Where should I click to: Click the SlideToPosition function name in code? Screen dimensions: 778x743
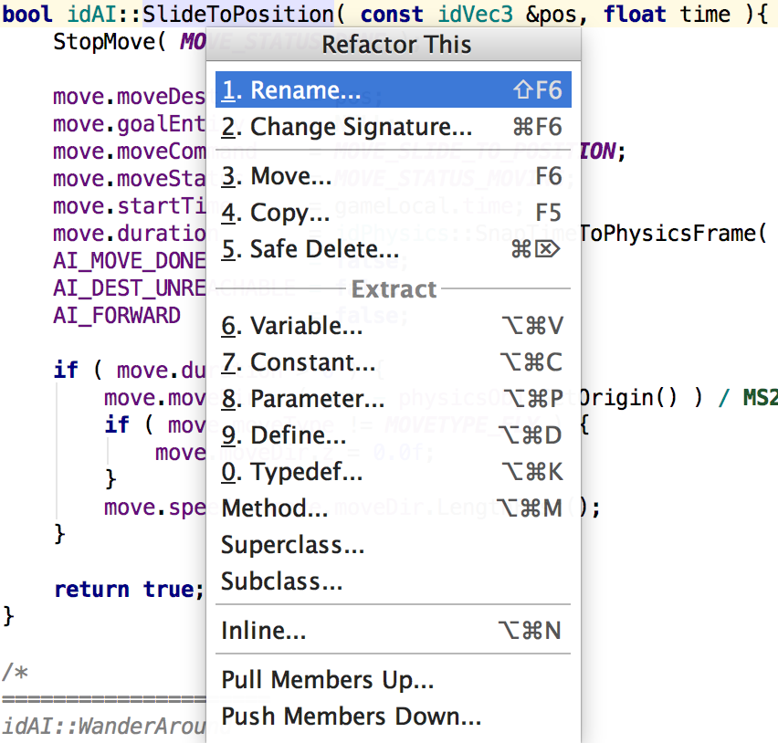coord(237,15)
